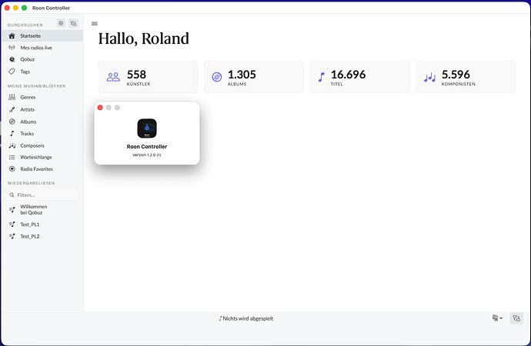531x346 pixels.
Task: Click the notes icon on Komponisten card
Action: tap(429, 77)
